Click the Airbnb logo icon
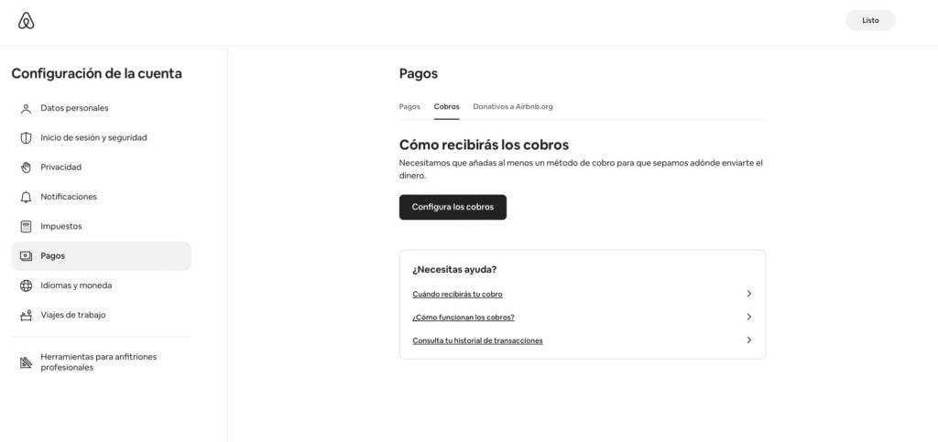This screenshot has width=938, height=442. tap(26, 20)
